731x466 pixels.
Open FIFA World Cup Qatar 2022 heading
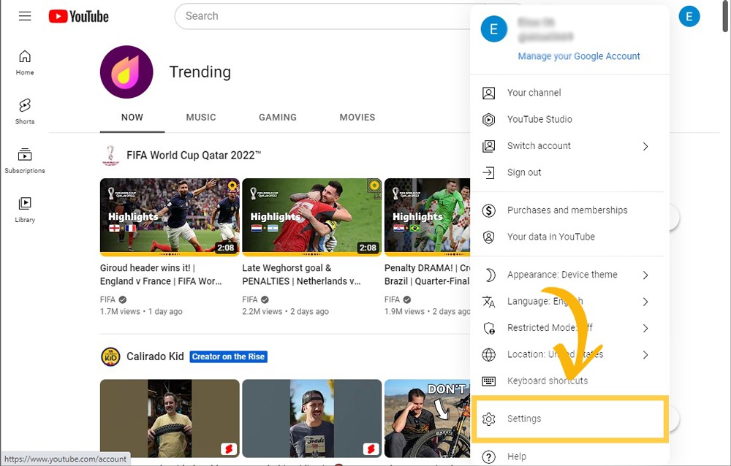[194, 156]
